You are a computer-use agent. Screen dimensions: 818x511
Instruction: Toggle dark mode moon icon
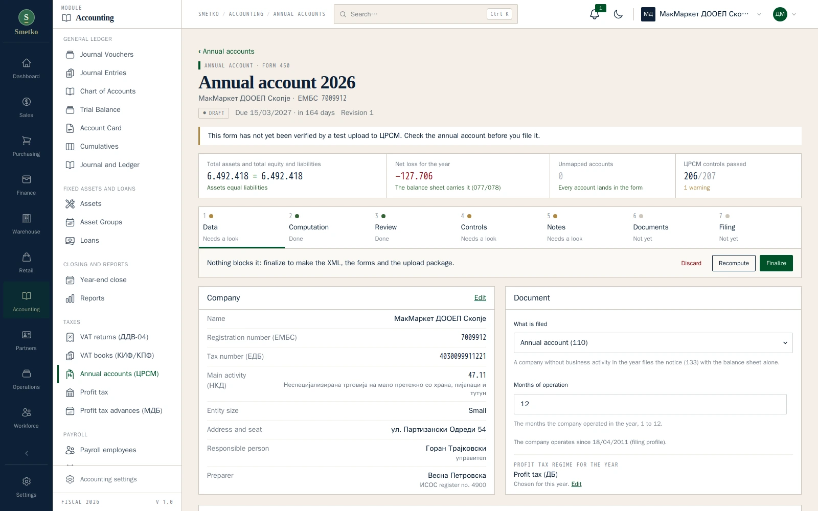pyautogui.click(x=618, y=14)
